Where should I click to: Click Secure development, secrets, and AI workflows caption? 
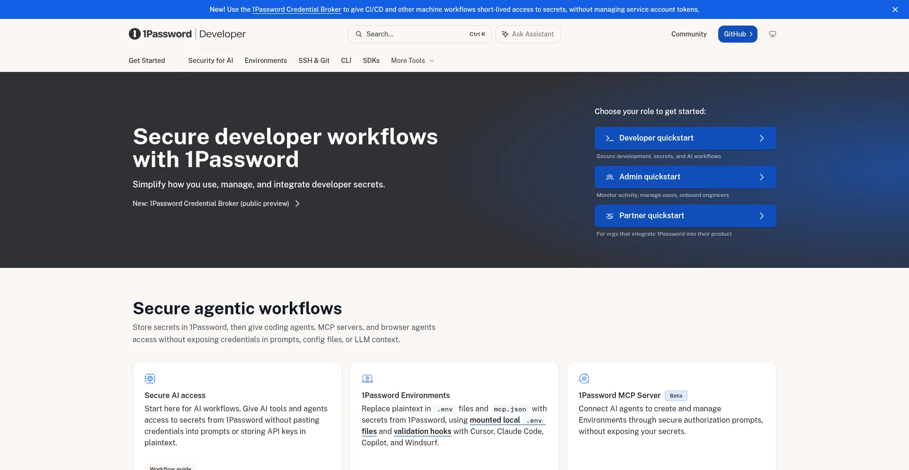tap(659, 156)
